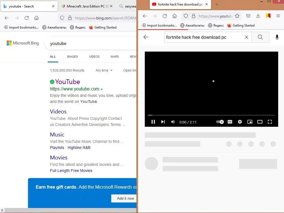Skip to next video in YouTube player
Screen dimensions: 284x213
click(x=163, y=122)
